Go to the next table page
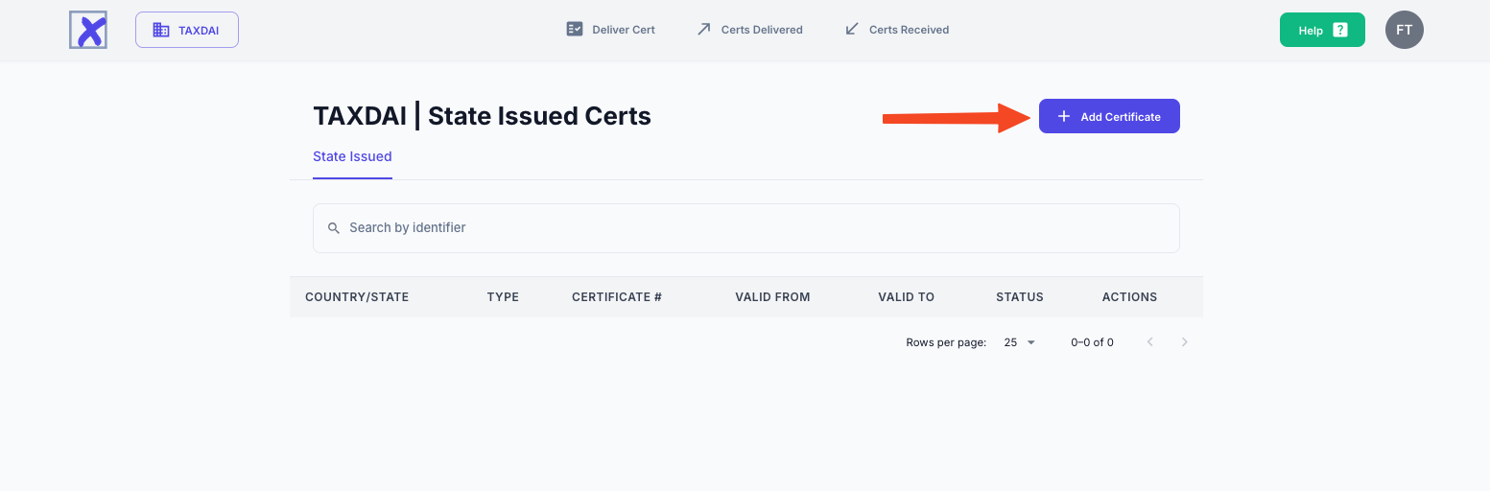This screenshot has height=491, width=1490. pyautogui.click(x=1185, y=342)
